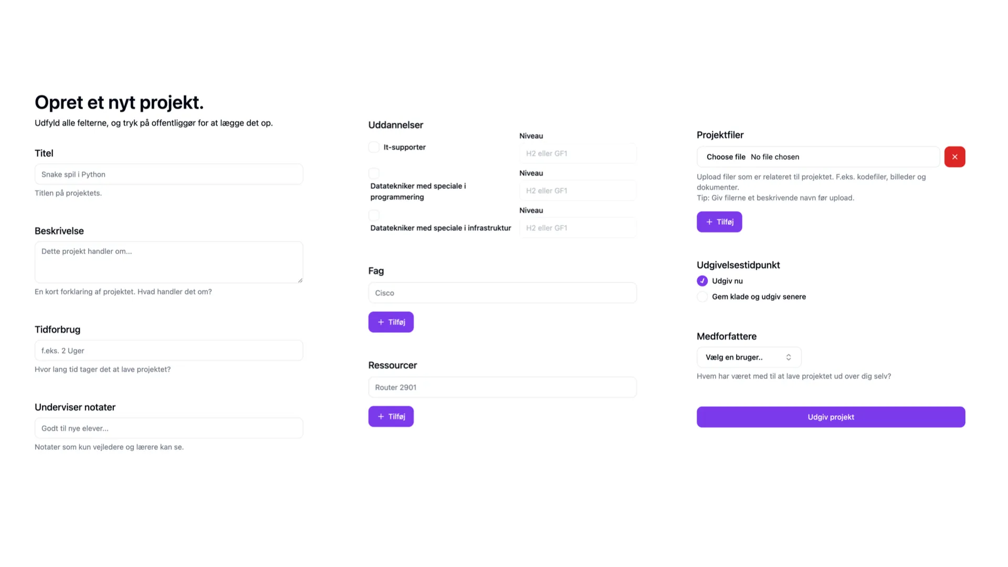This screenshot has height=567, width=1008.
Task: Click the Titel input field
Action: click(x=169, y=174)
